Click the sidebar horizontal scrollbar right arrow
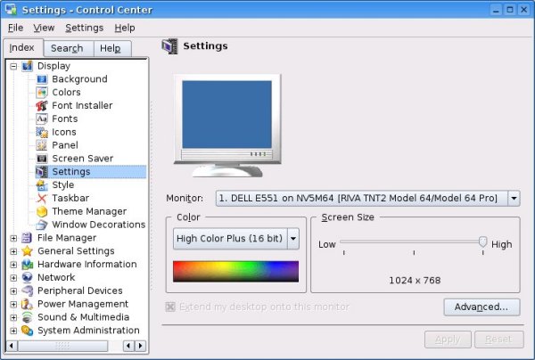This screenshot has height=360, width=535. click(140, 346)
